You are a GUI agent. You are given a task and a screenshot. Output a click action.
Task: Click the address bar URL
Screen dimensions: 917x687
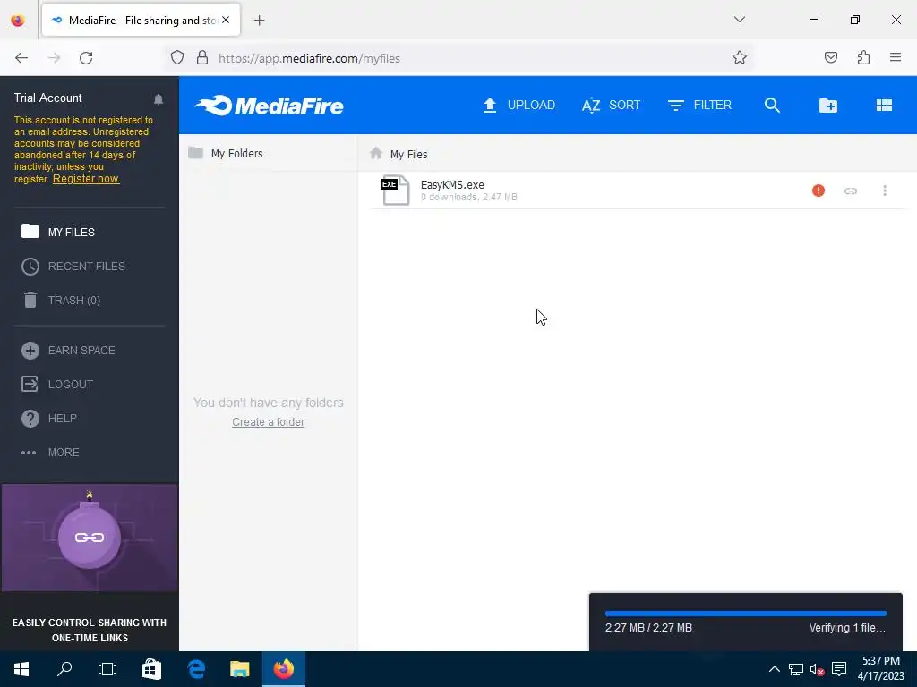point(309,58)
